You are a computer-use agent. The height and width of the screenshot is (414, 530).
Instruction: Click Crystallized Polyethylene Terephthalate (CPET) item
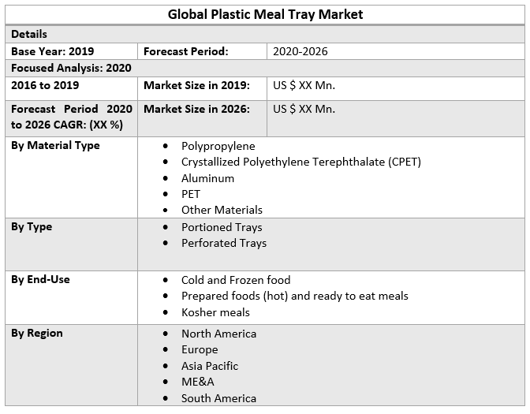click(300, 162)
